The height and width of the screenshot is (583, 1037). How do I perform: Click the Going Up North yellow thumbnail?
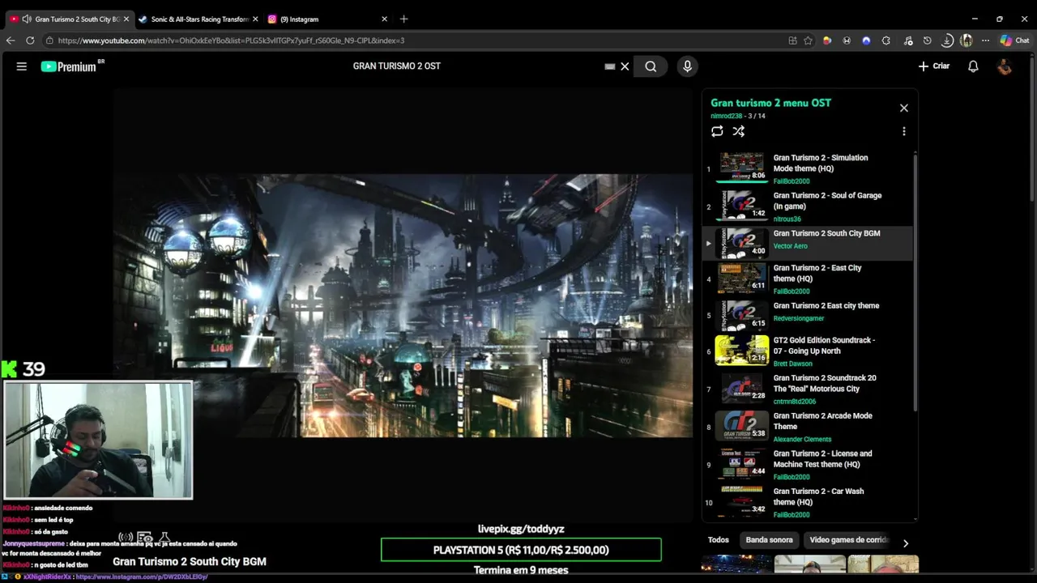click(x=742, y=351)
